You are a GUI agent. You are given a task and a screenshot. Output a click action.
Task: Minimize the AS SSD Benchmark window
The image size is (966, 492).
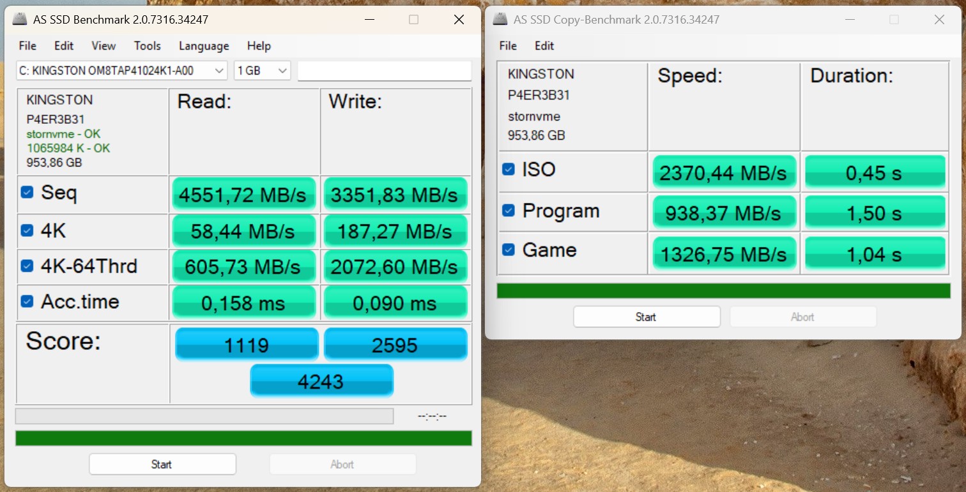point(369,20)
